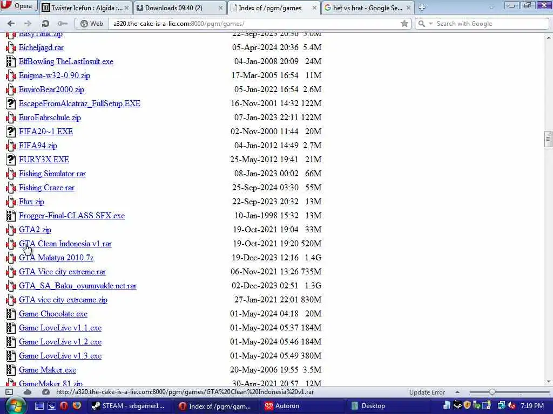
Task: Switch to het vs hrat Google tab
Action: coord(367,8)
